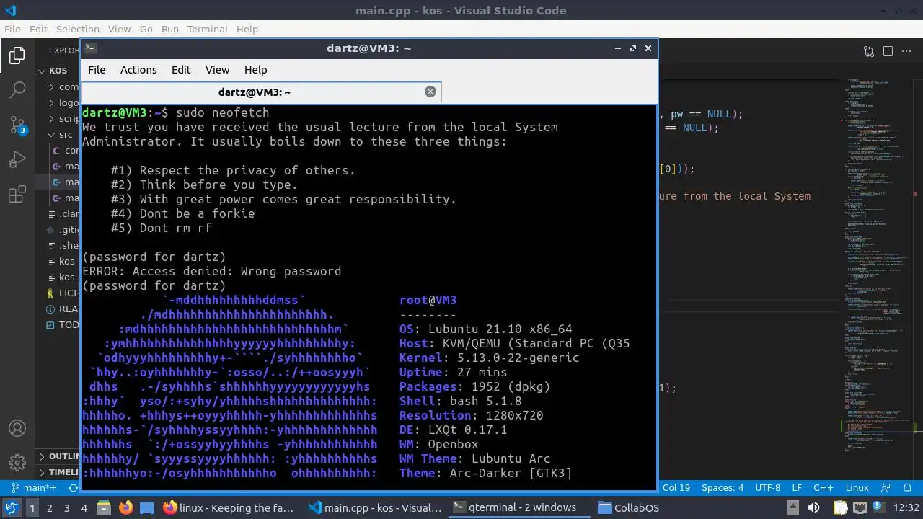Open editor More Actions ellipsis in VS Code
This screenshot has width=923, height=519.
[x=906, y=50]
